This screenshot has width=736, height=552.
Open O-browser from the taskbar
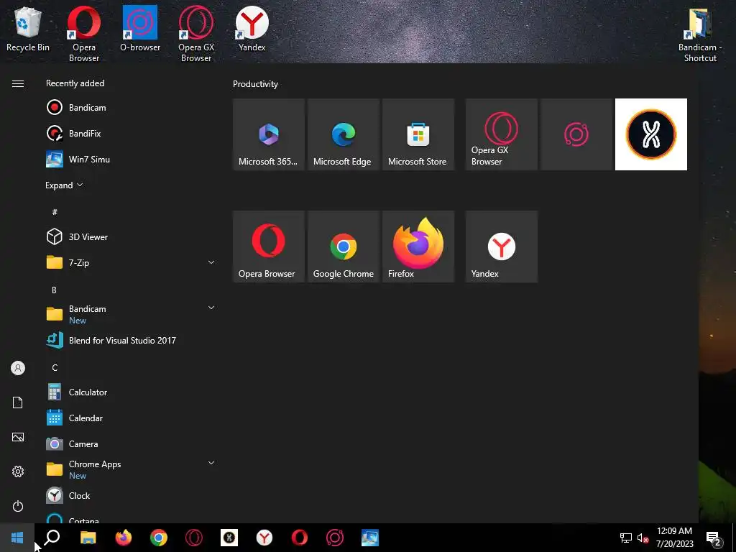(x=335, y=538)
